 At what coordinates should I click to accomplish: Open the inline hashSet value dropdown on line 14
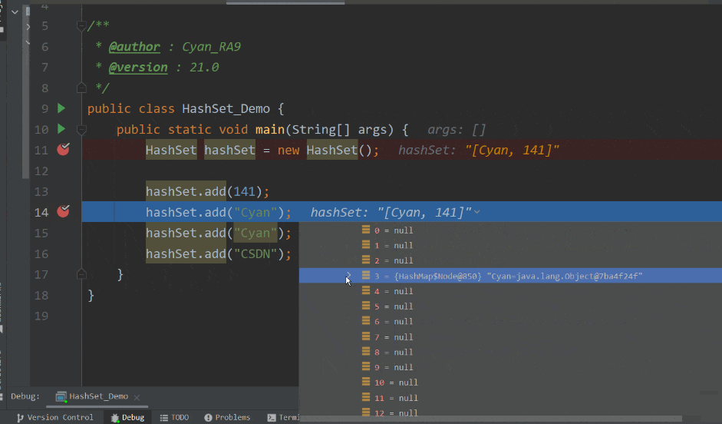(x=477, y=212)
